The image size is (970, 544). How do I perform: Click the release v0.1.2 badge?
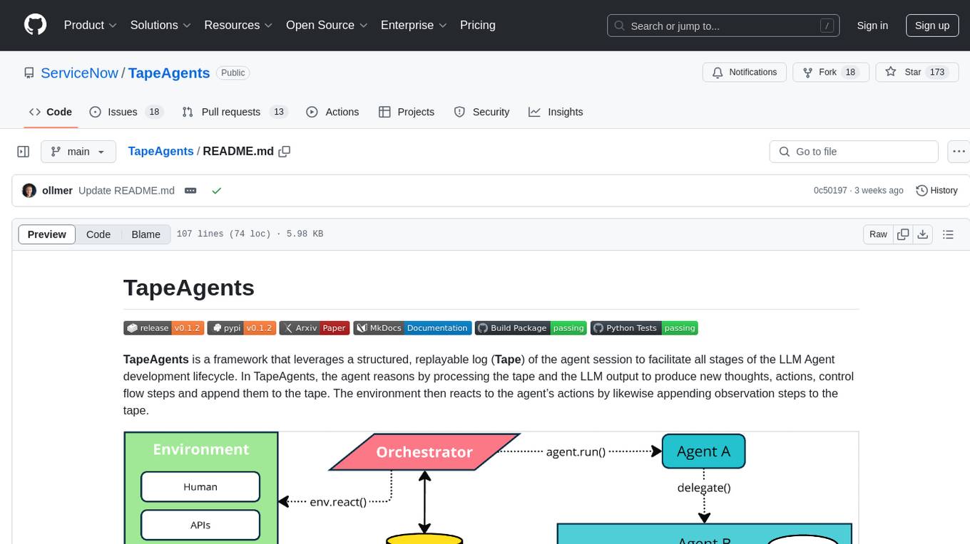pos(163,328)
